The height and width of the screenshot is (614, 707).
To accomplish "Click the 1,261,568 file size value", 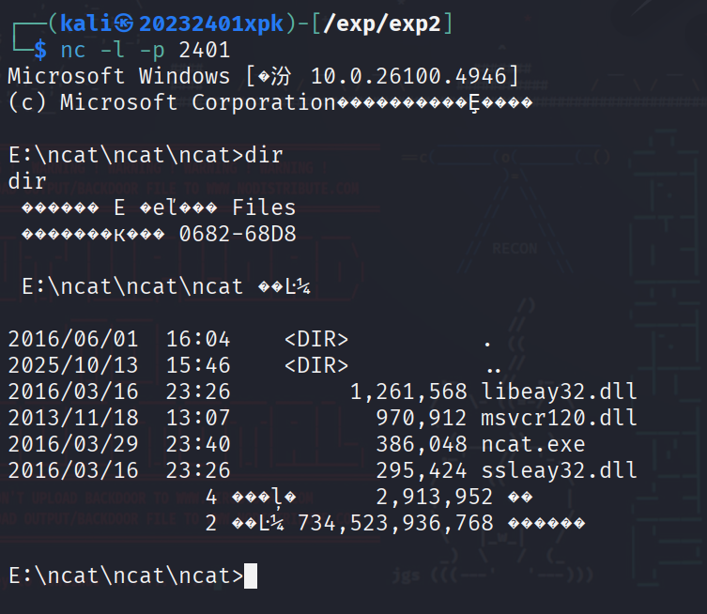I will coord(409,390).
